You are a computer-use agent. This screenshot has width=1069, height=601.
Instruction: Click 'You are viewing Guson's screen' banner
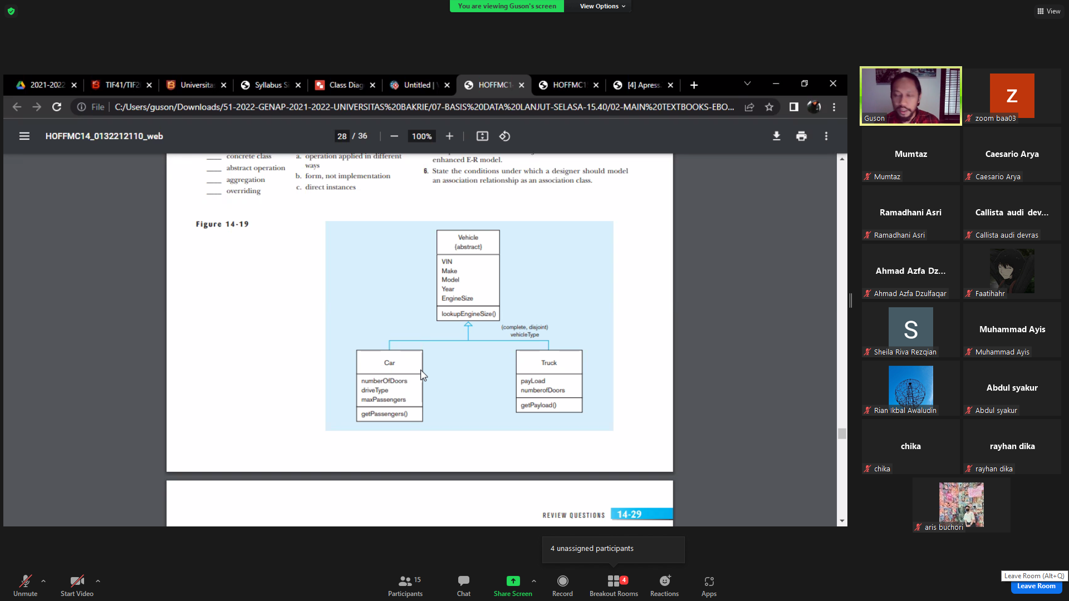pyautogui.click(x=507, y=6)
